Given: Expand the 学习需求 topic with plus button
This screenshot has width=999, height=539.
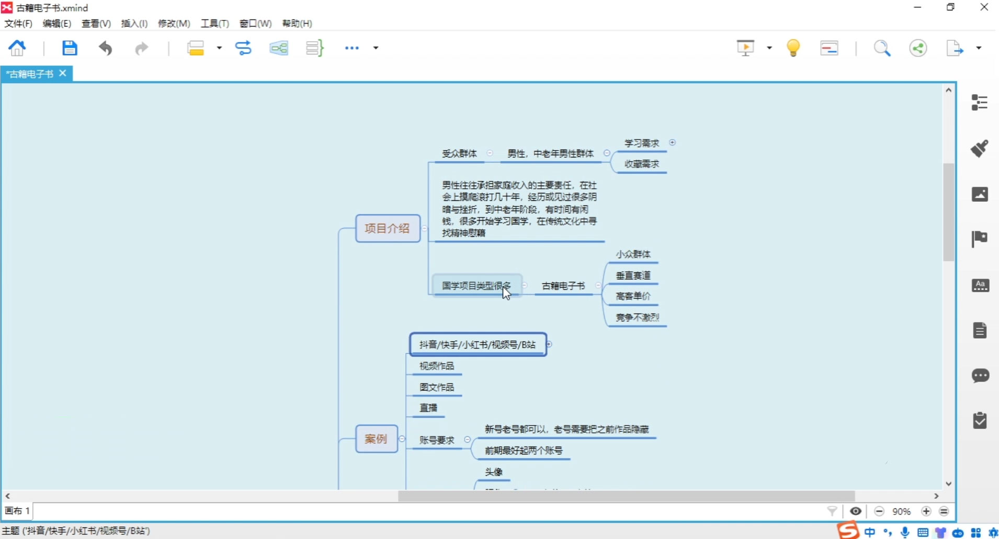Looking at the screenshot, I should tap(673, 142).
